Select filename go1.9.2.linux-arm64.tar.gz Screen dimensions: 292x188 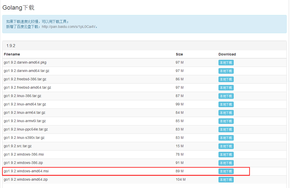click(25, 112)
